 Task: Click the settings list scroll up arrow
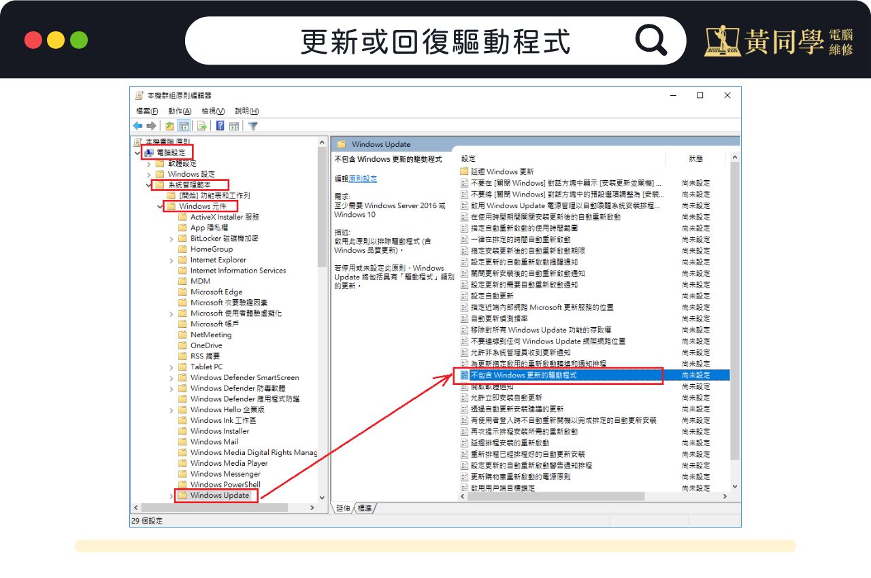coord(734,158)
